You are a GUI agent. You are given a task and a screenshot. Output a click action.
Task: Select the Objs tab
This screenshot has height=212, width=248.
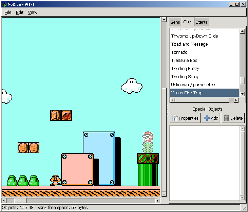tap(188, 22)
